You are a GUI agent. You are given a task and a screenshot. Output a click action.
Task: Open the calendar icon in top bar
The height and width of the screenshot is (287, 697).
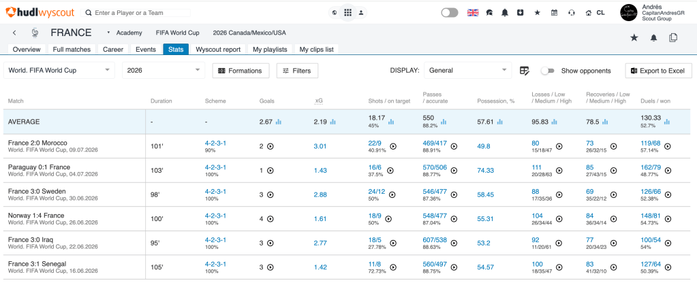(554, 13)
